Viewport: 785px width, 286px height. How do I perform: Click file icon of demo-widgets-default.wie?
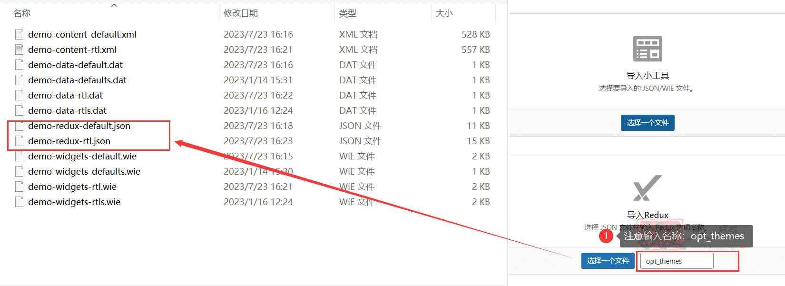point(19,156)
